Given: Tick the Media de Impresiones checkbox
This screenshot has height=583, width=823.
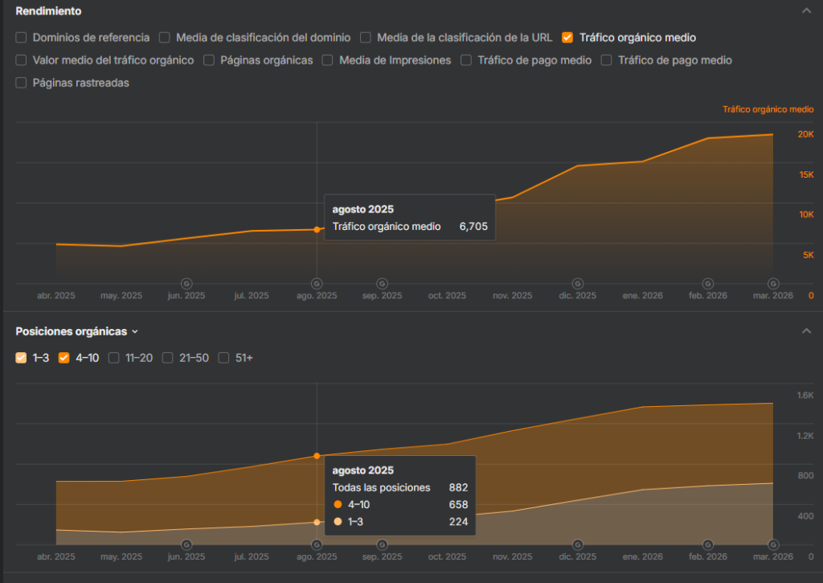Looking at the screenshot, I should click(328, 60).
